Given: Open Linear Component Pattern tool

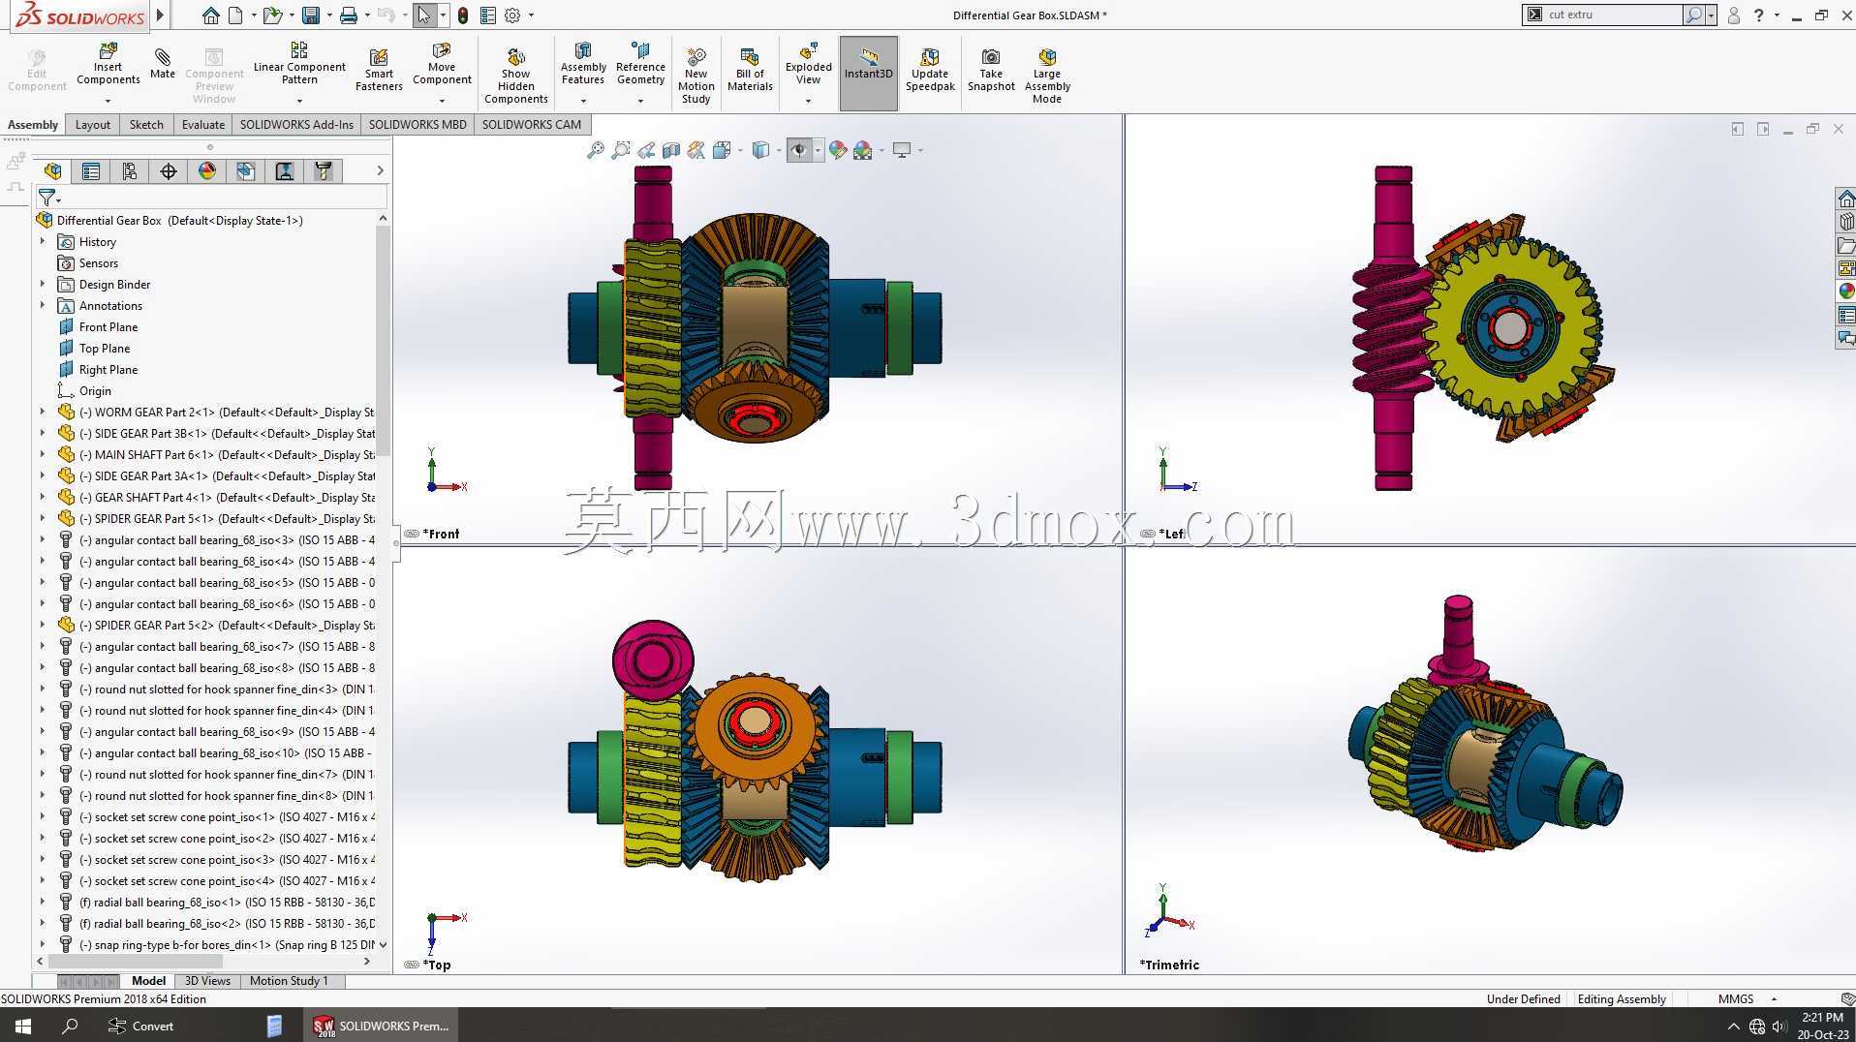Looking at the screenshot, I should coord(299,65).
